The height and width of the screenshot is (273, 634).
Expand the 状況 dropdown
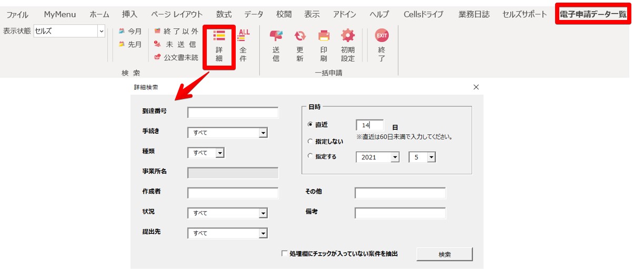tap(263, 213)
